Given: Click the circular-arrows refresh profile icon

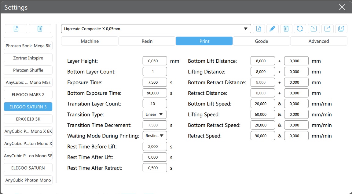Looking at the screenshot, I should click(x=300, y=29).
